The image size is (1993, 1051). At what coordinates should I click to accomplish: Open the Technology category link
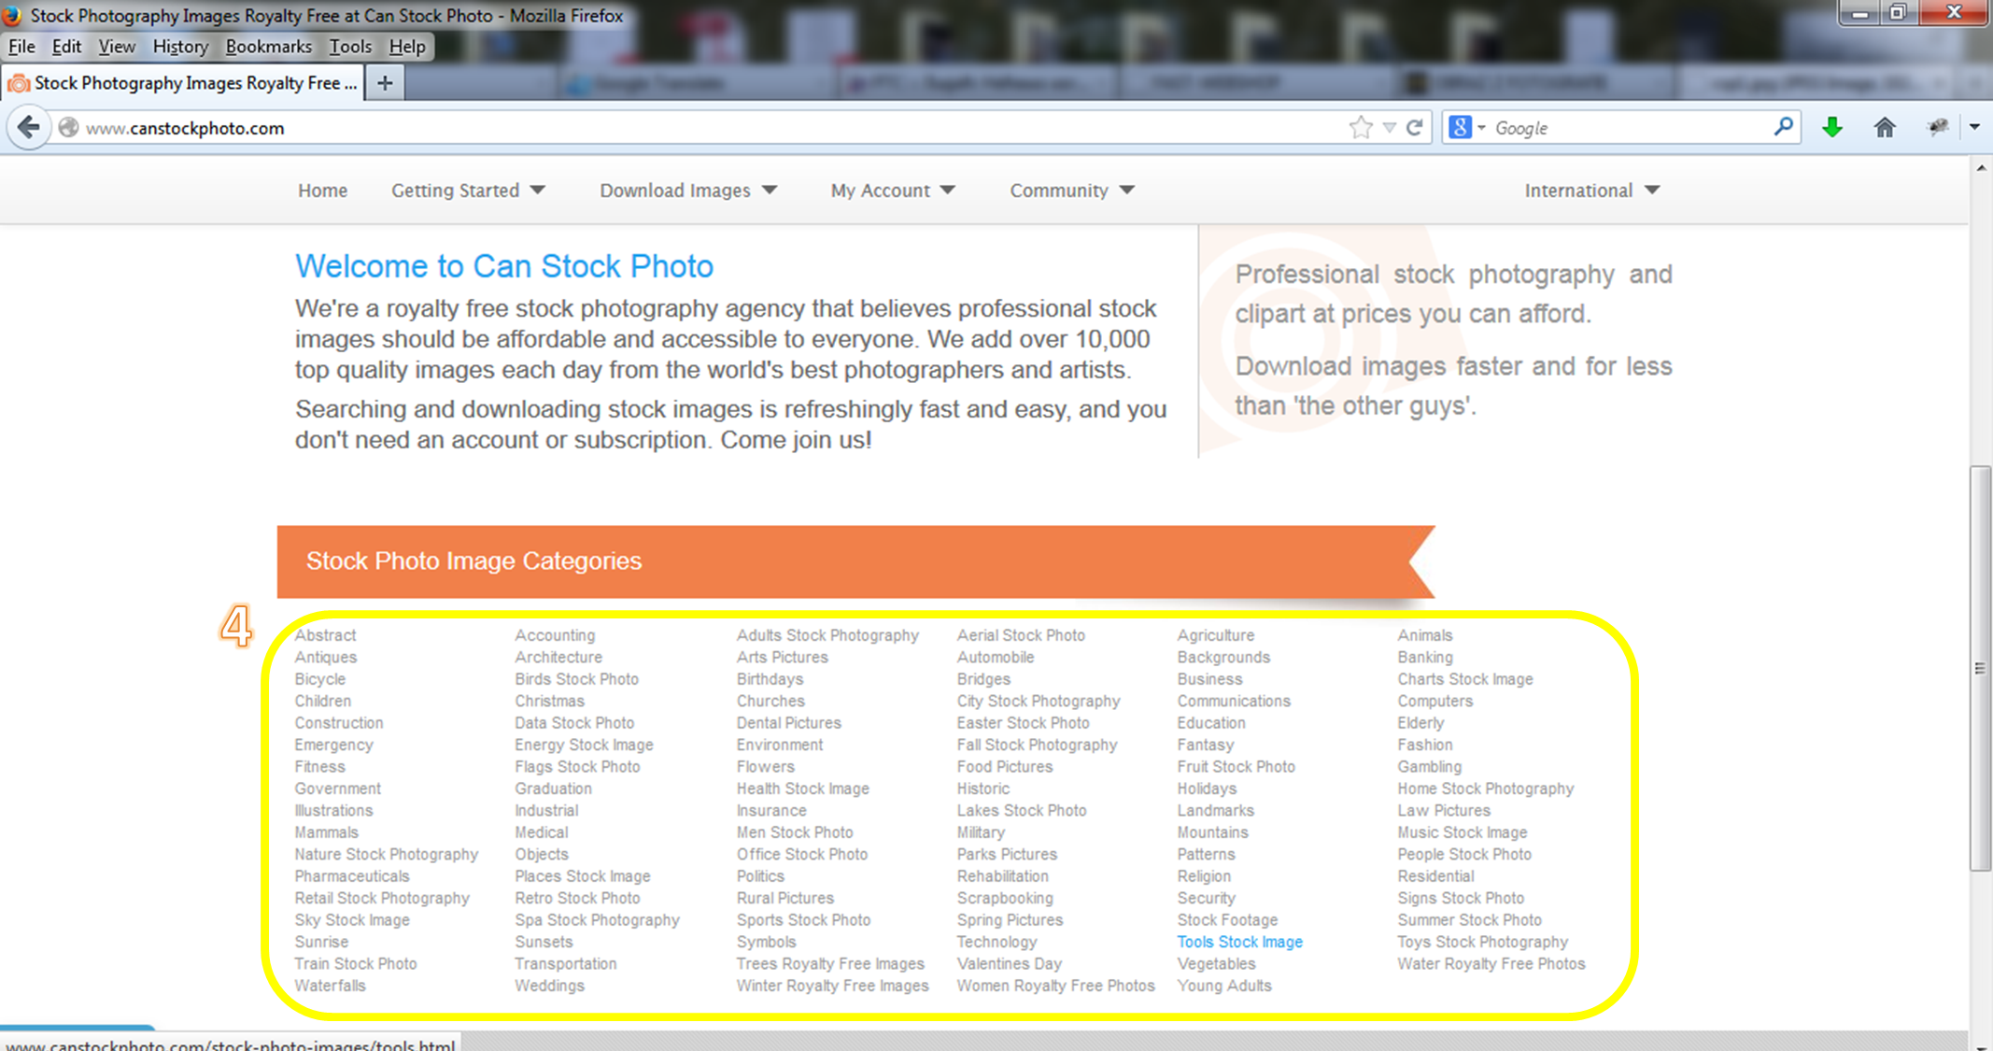point(996,942)
